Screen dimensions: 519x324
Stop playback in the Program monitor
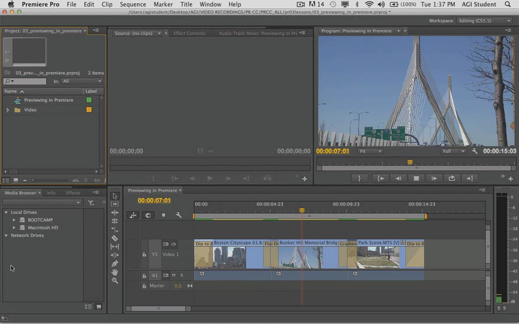pyautogui.click(x=416, y=178)
